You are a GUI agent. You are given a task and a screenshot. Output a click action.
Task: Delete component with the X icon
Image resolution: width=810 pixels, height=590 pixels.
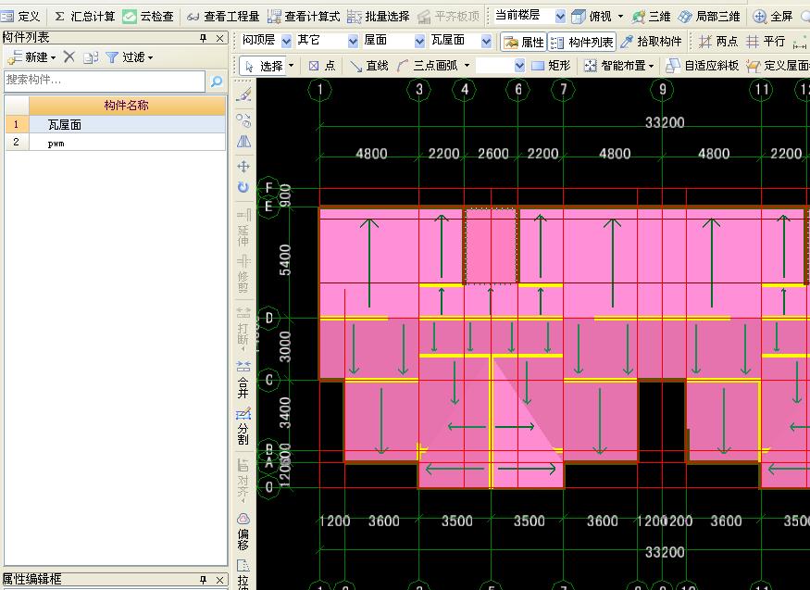click(x=69, y=56)
